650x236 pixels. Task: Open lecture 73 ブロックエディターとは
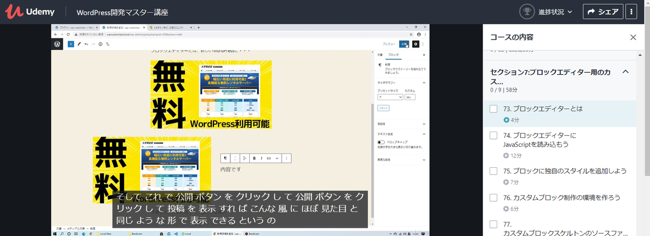coord(560,114)
